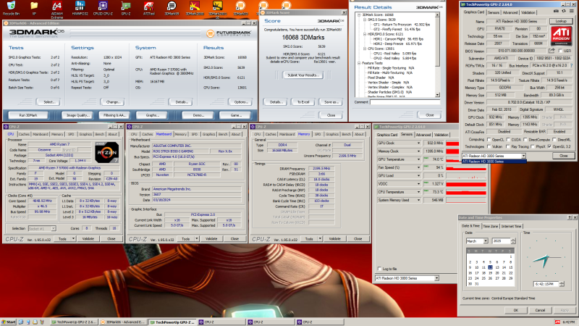Click the Validate button in CPU-Z Memory window
The image size is (579, 326).
334,239
